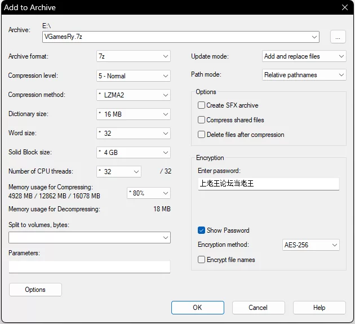Uncheck the Show Password checkbox

201,230
